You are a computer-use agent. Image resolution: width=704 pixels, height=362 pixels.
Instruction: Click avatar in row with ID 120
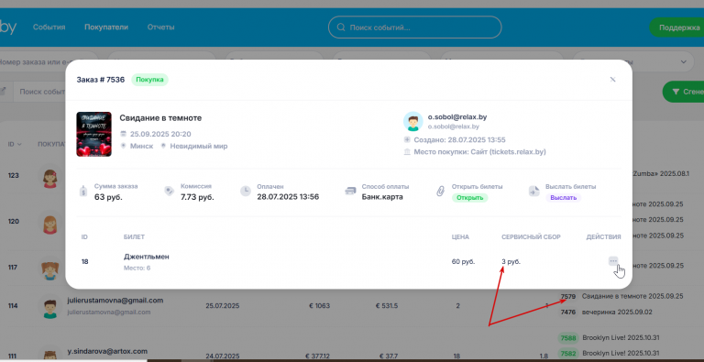pos(50,222)
